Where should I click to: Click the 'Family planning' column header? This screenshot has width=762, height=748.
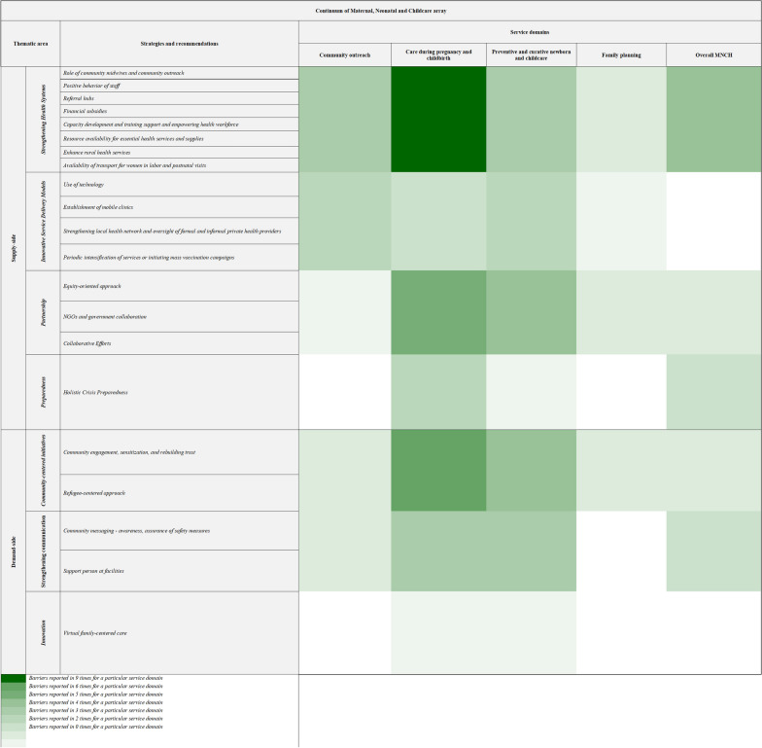[x=621, y=55]
